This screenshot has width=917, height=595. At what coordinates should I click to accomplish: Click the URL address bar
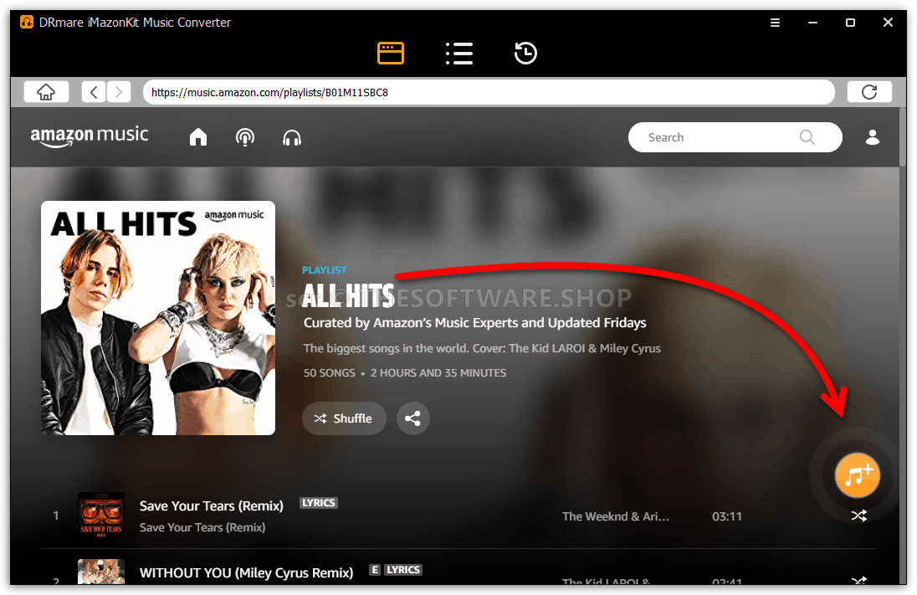(x=489, y=92)
